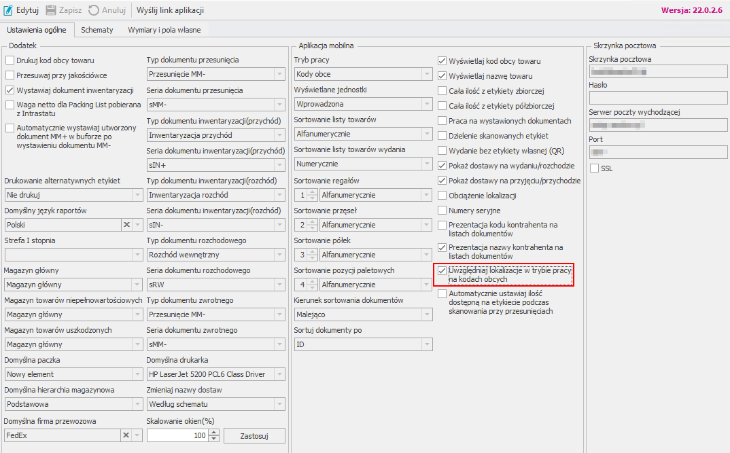The height and width of the screenshot is (453, 730).
Task: Open the Wymiary i pola własne tab
Action: click(164, 30)
